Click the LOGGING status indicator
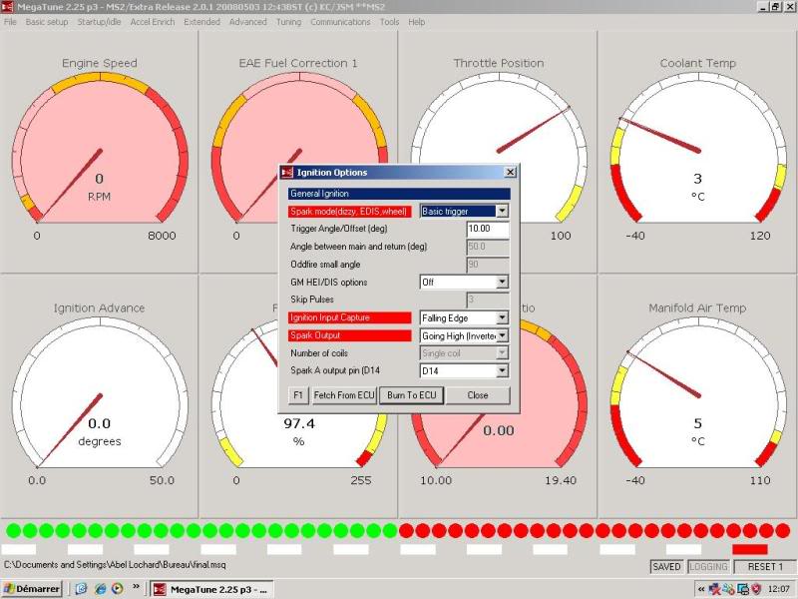This screenshot has width=798, height=599. (708, 566)
